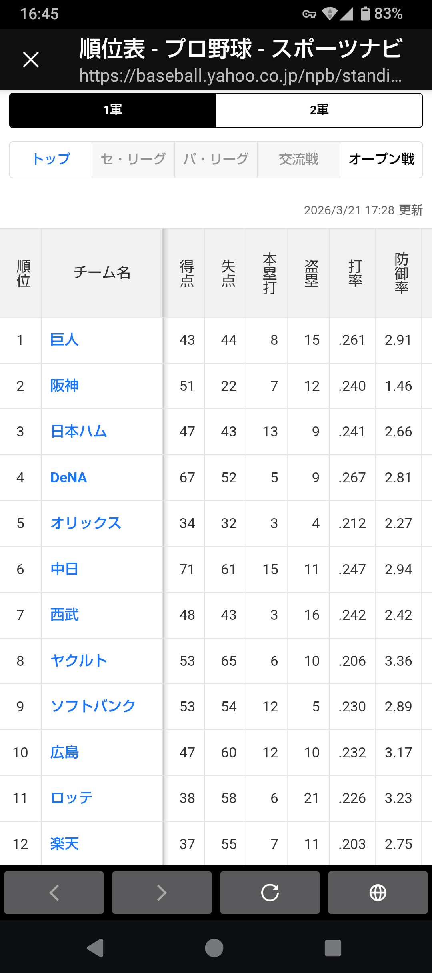Open page in external browser globe icon
The width and height of the screenshot is (432, 973).
[x=378, y=893]
